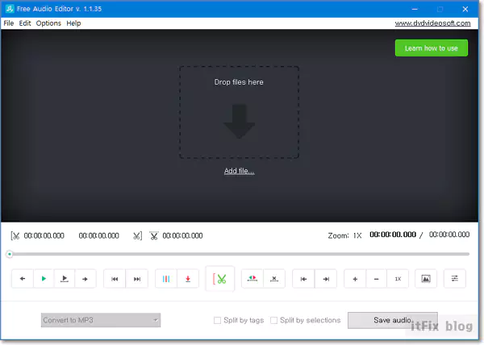Click the green scissors cut selection button

(x=219, y=279)
